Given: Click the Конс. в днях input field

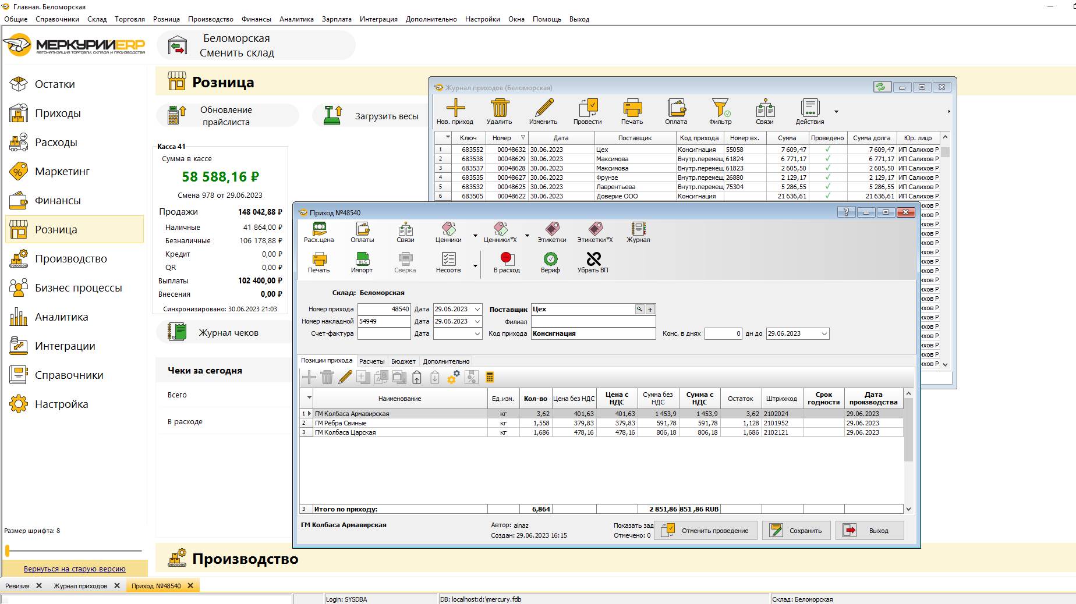Looking at the screenshot, I should pyautogui.click(x=723, y=334).
